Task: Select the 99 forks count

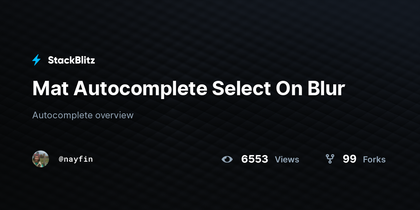Action: pyautogui.click(x=349, y=159)
